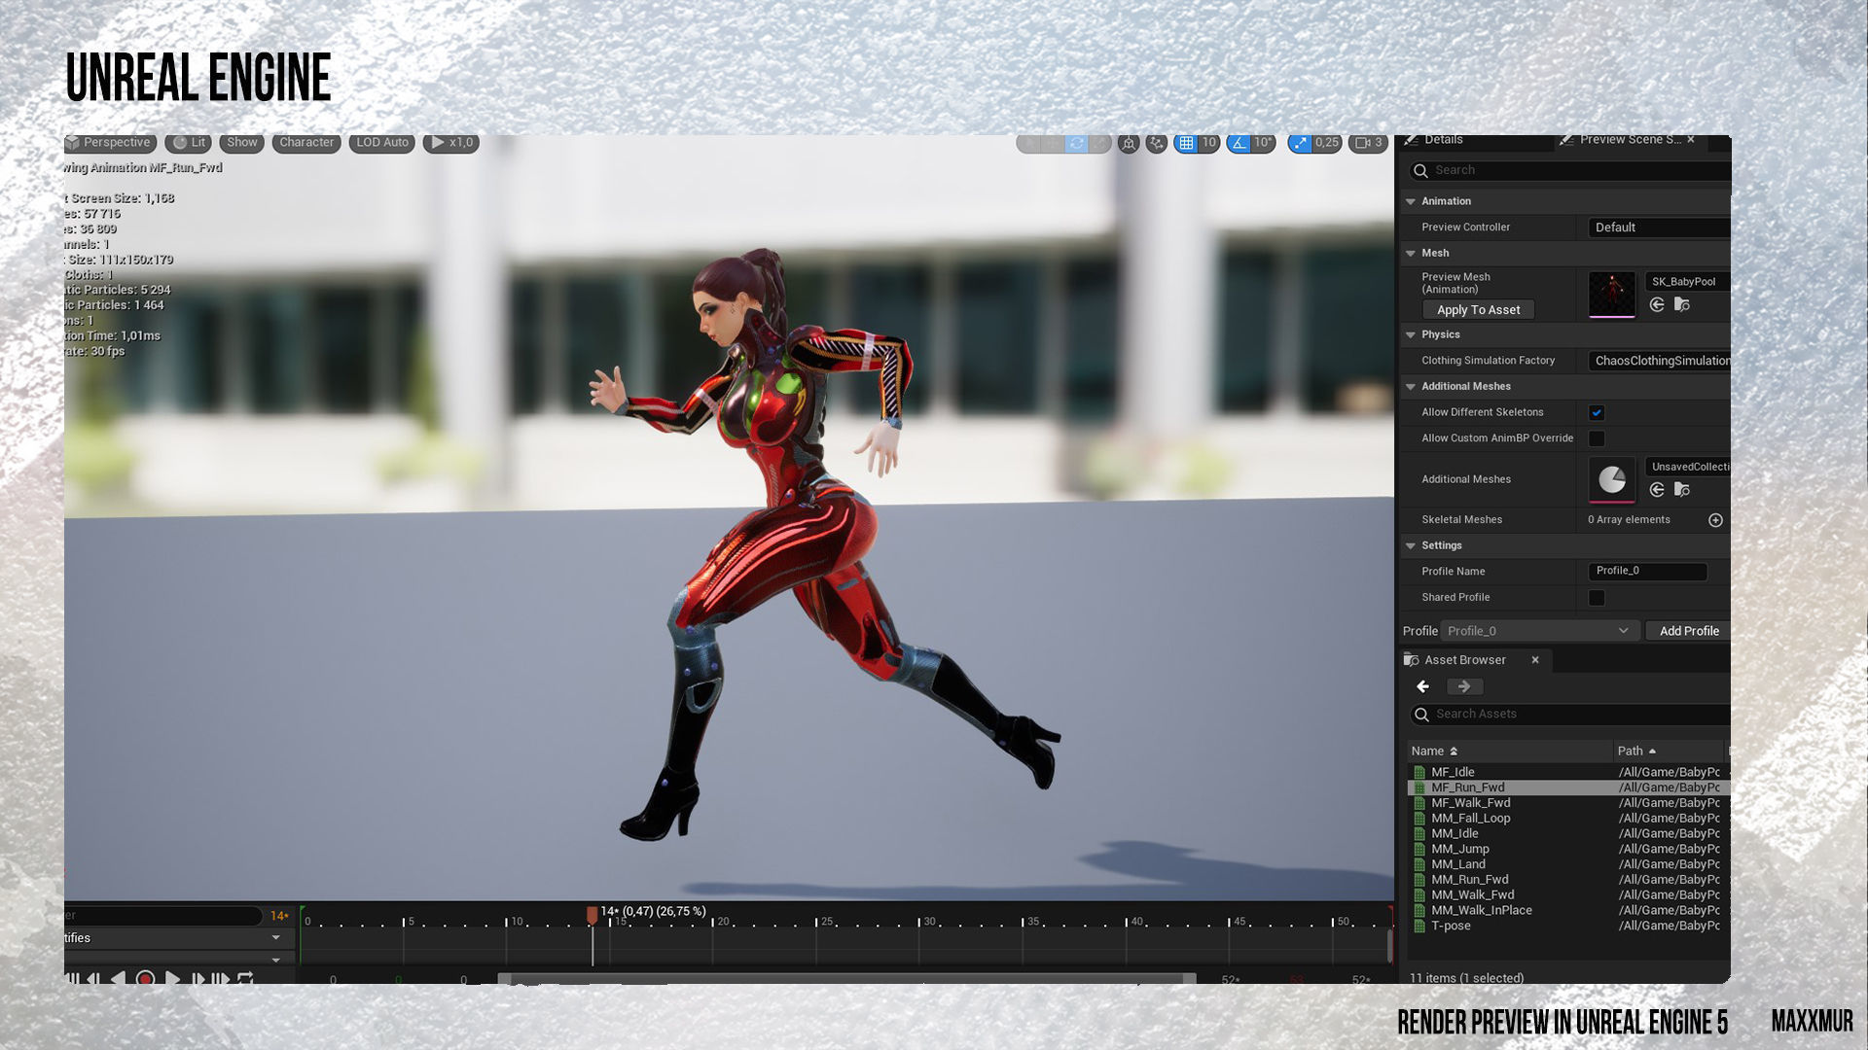This screenshot has width=1868, height=1050.
Task: Open rotation snap value 10°
Action: tap(1263, 143)
